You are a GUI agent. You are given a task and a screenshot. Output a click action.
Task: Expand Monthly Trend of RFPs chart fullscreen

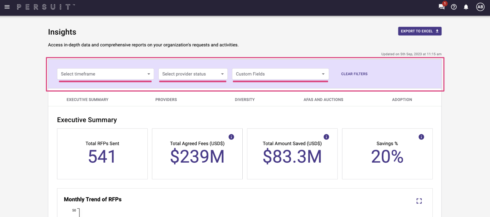419,201
